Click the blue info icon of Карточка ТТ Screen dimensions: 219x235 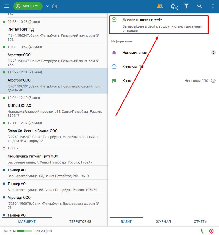pos(114,67)
